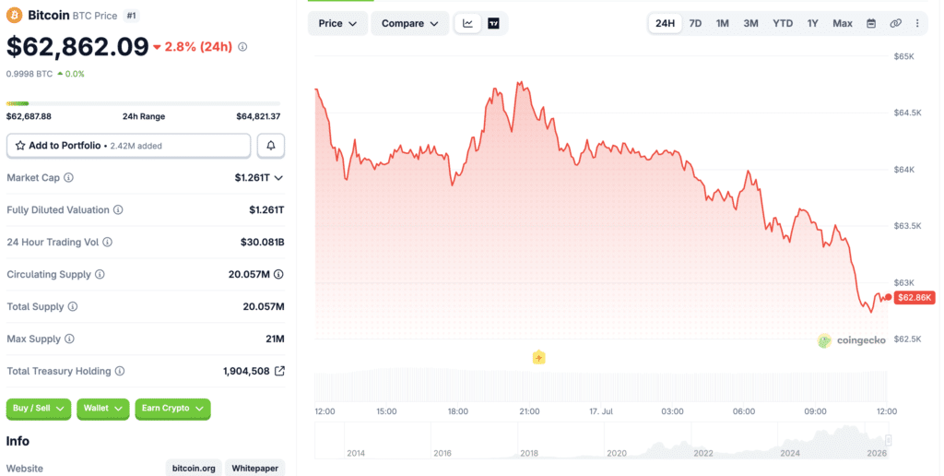944x476 pixels.
Task: Click the Bitcoin logo icon
Action: [14, 15]
